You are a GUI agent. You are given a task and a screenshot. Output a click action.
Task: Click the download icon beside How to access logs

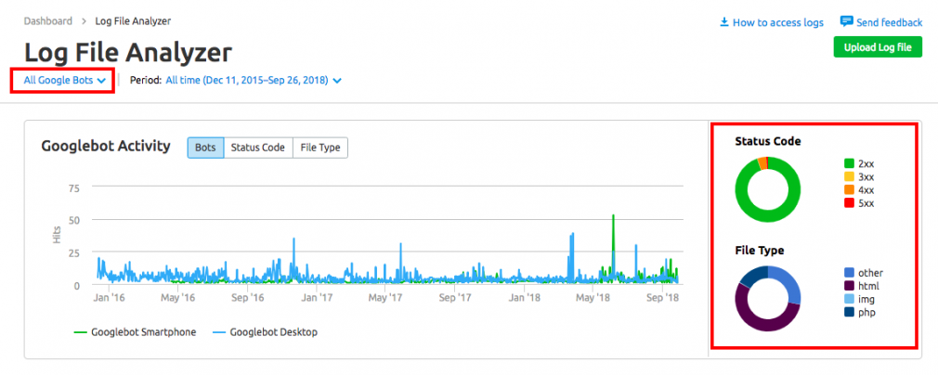[x=724, y=22]
